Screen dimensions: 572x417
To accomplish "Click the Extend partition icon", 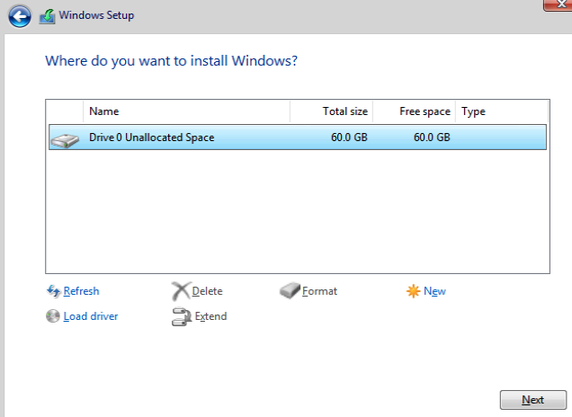I will tap(181, 316).
